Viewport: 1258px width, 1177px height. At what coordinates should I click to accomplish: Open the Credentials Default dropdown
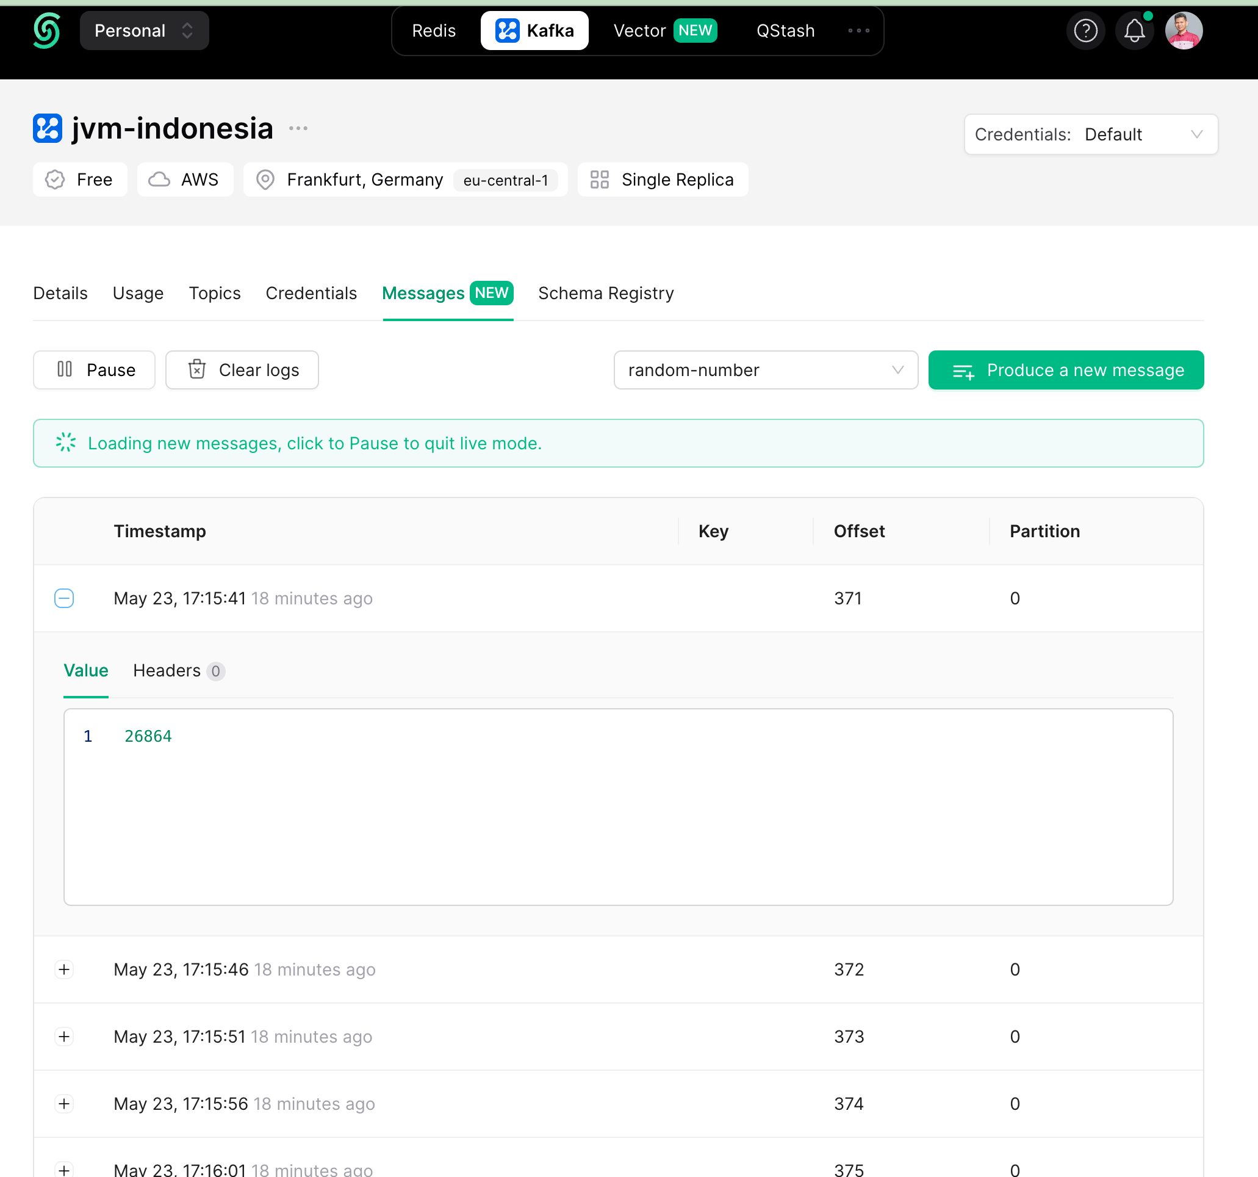(x=1090, y=134)
